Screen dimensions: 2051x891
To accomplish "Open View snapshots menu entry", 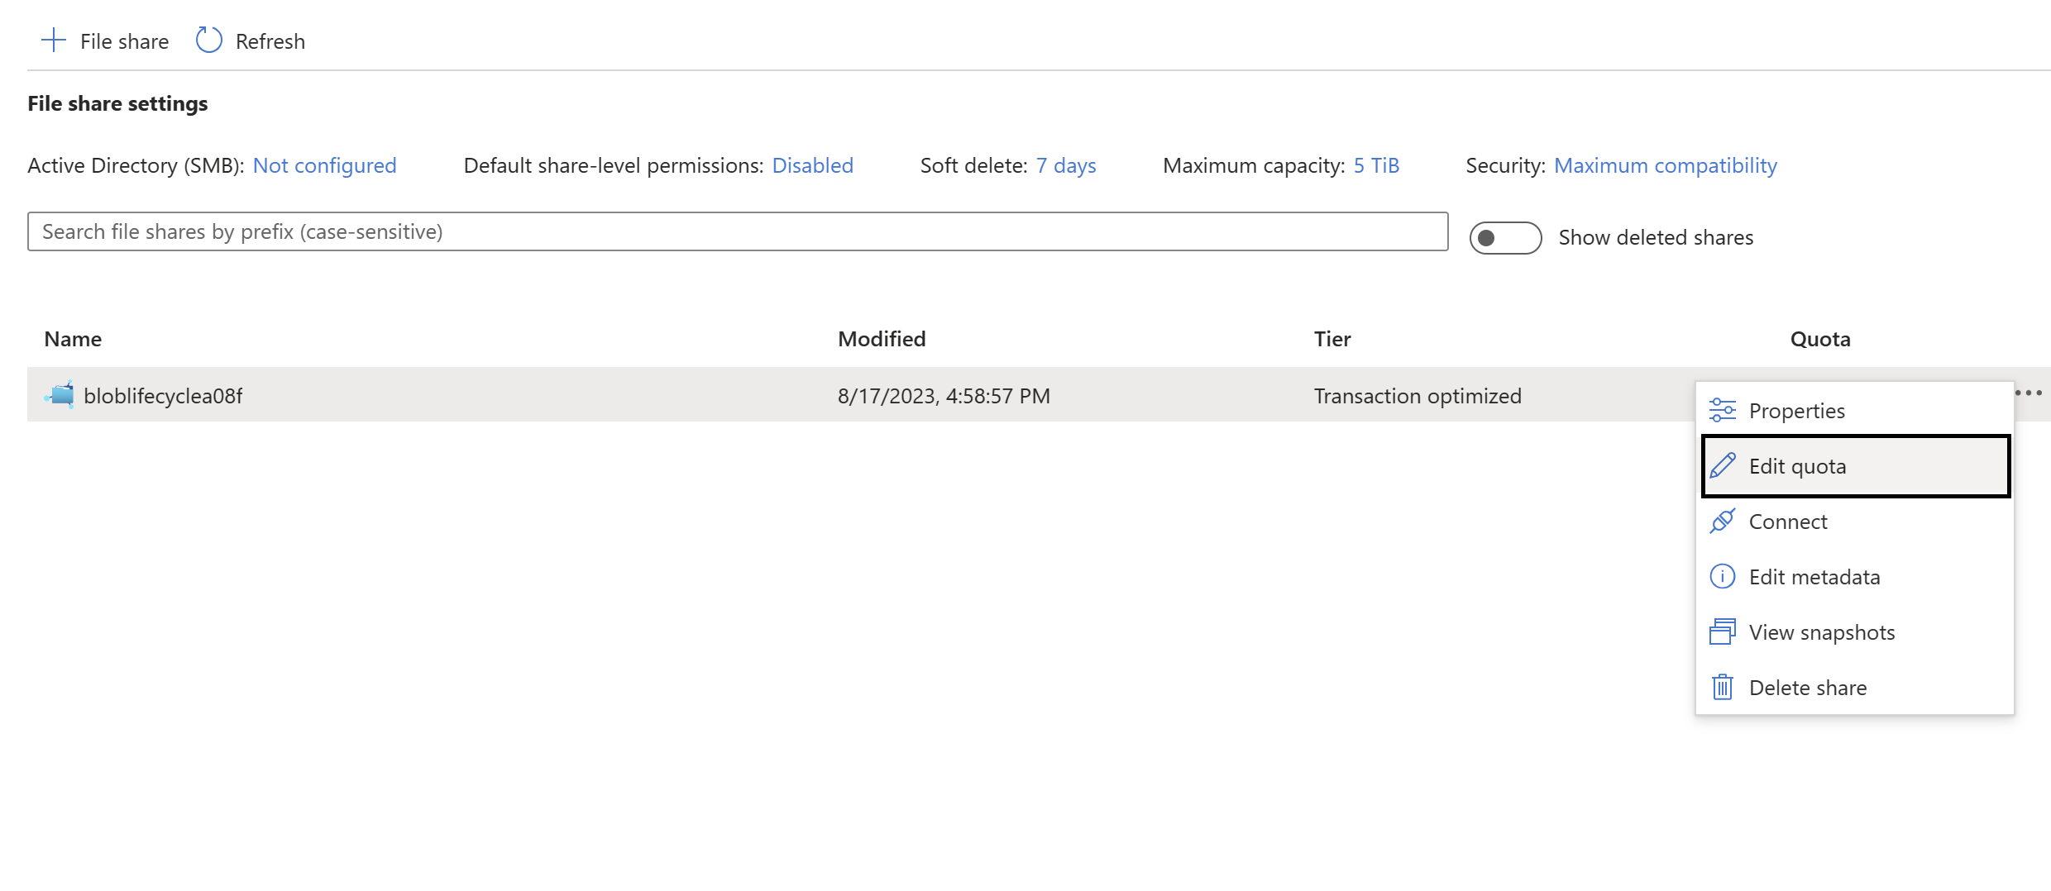I will (1854, 632).
